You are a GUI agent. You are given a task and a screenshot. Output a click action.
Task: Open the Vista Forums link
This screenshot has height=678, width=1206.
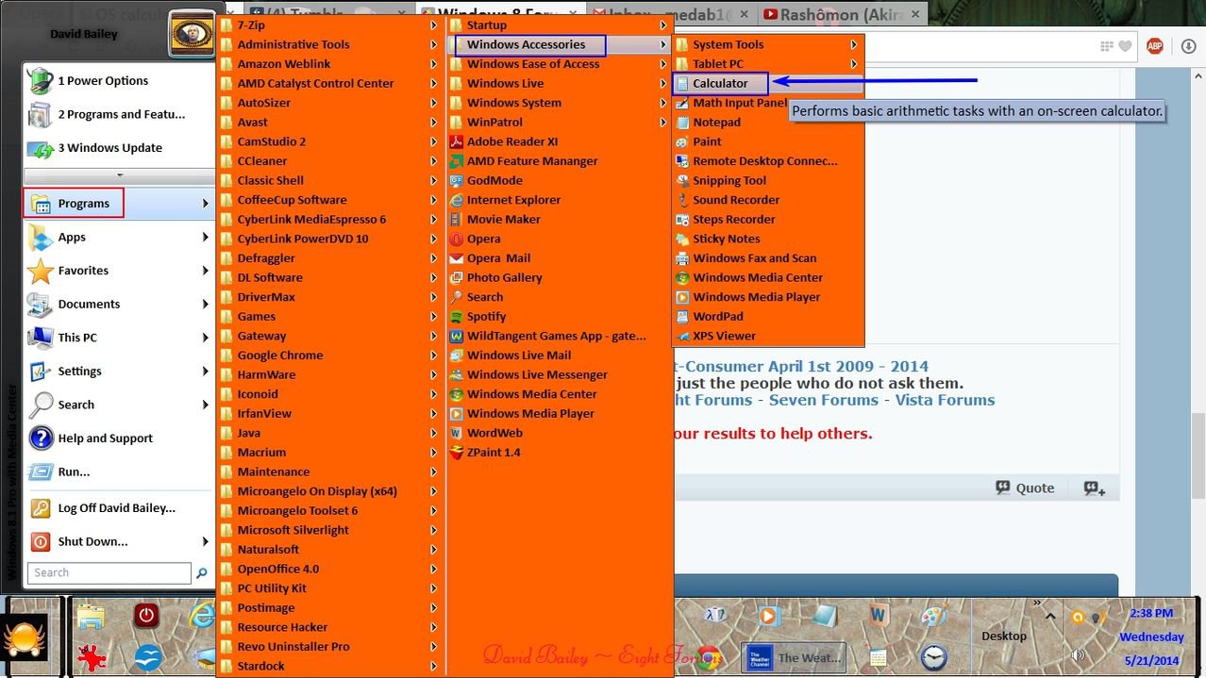(945, 400)
